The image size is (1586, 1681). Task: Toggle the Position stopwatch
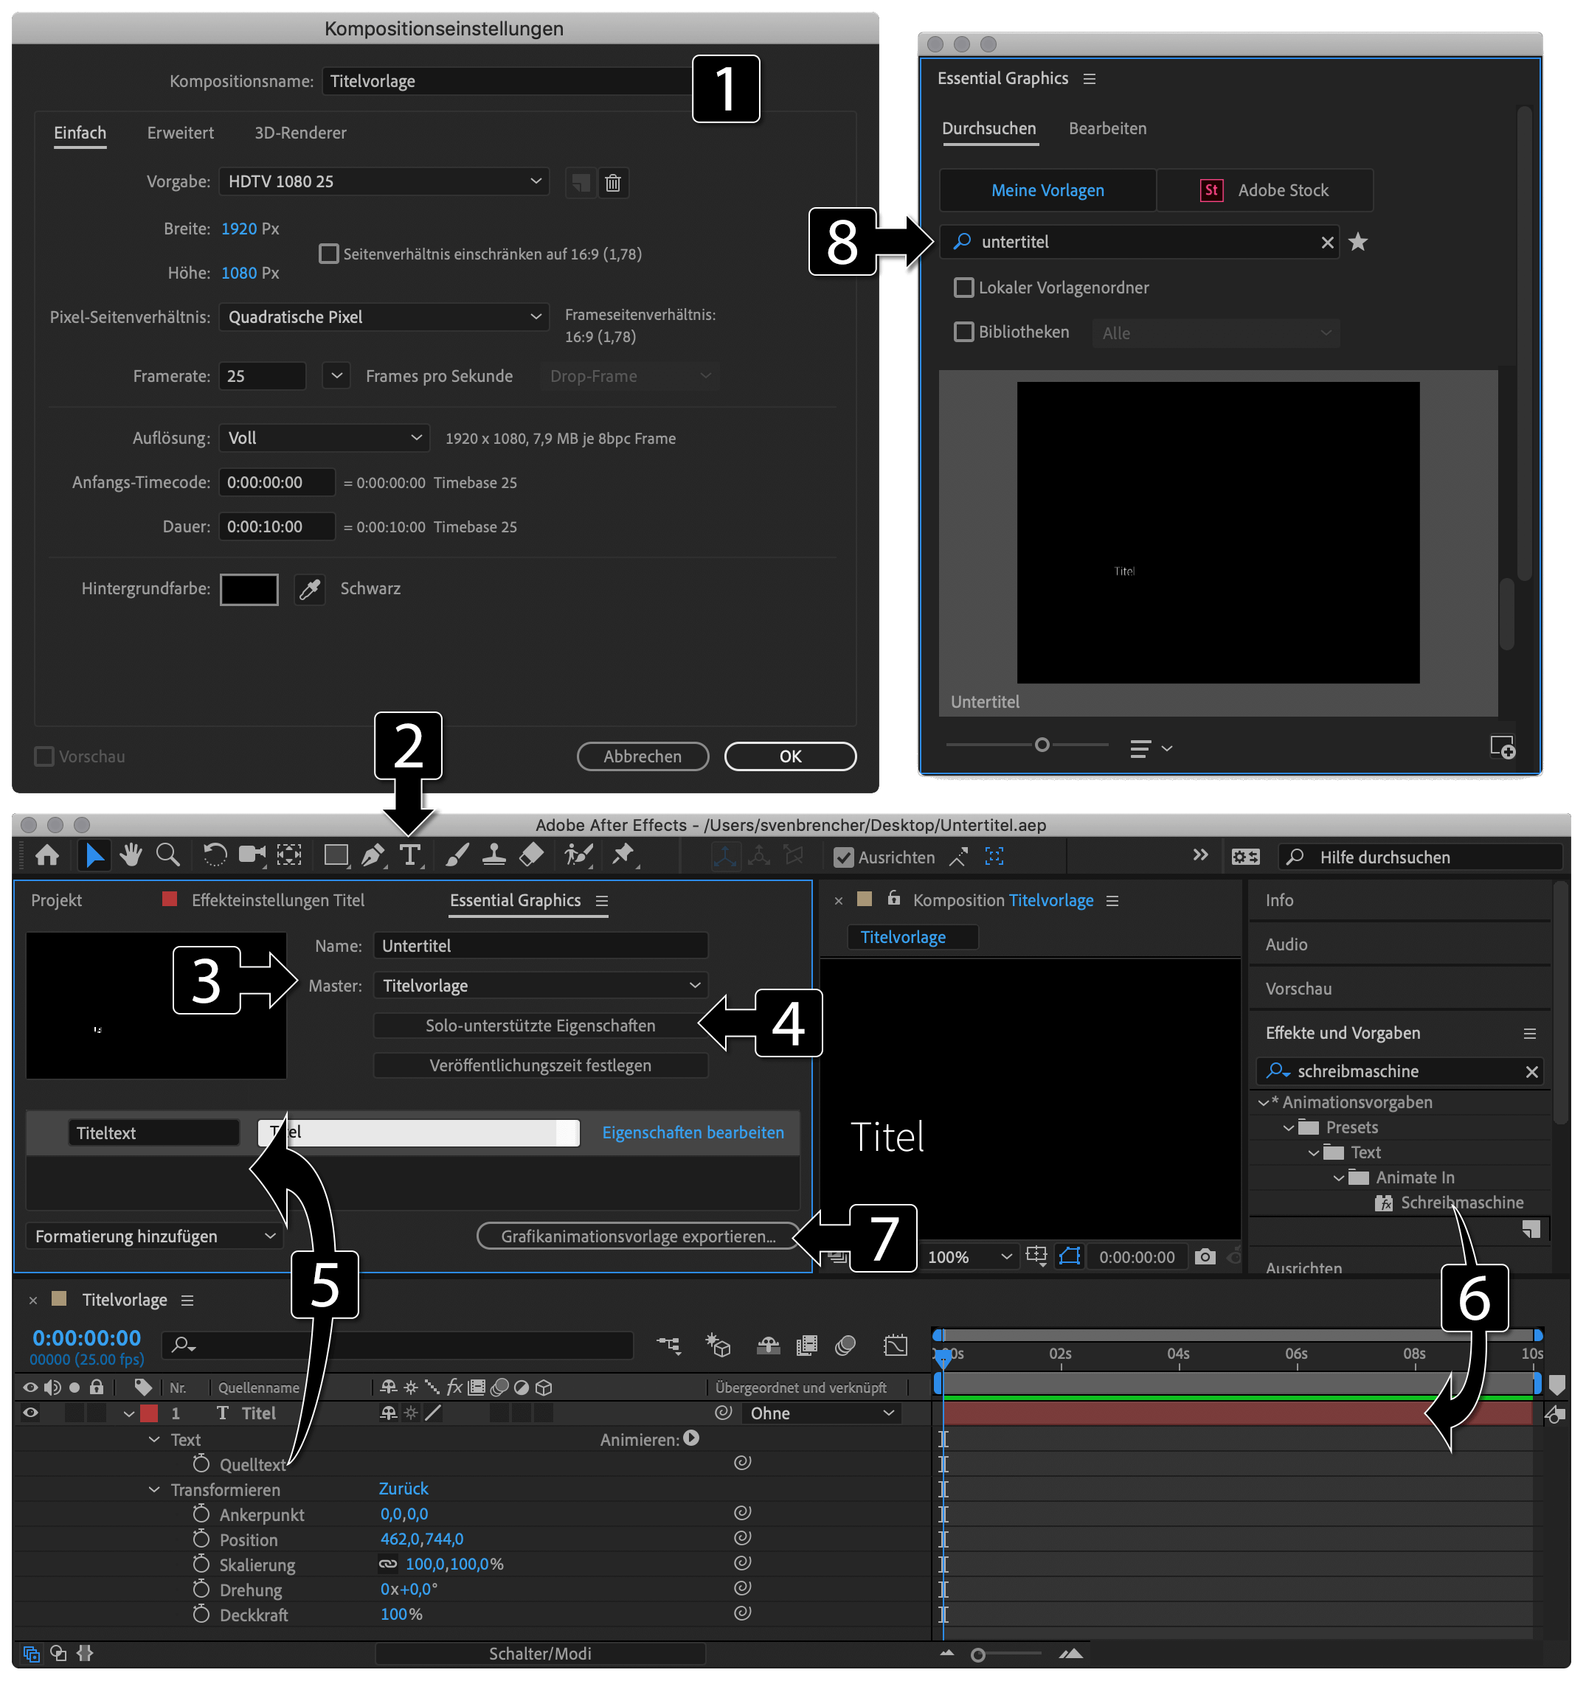pyautogui.click(x=201, y=1539)
